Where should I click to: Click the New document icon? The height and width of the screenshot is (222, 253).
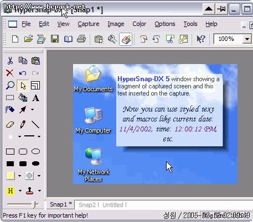(x=15, y=39)
